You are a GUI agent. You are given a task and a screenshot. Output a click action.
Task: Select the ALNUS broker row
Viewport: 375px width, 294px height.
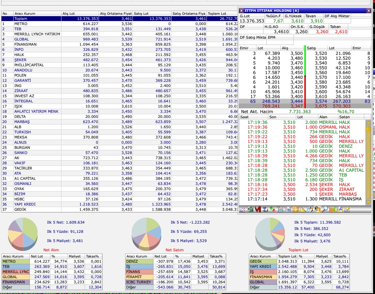pyautogui.click(x=120, y=143)
